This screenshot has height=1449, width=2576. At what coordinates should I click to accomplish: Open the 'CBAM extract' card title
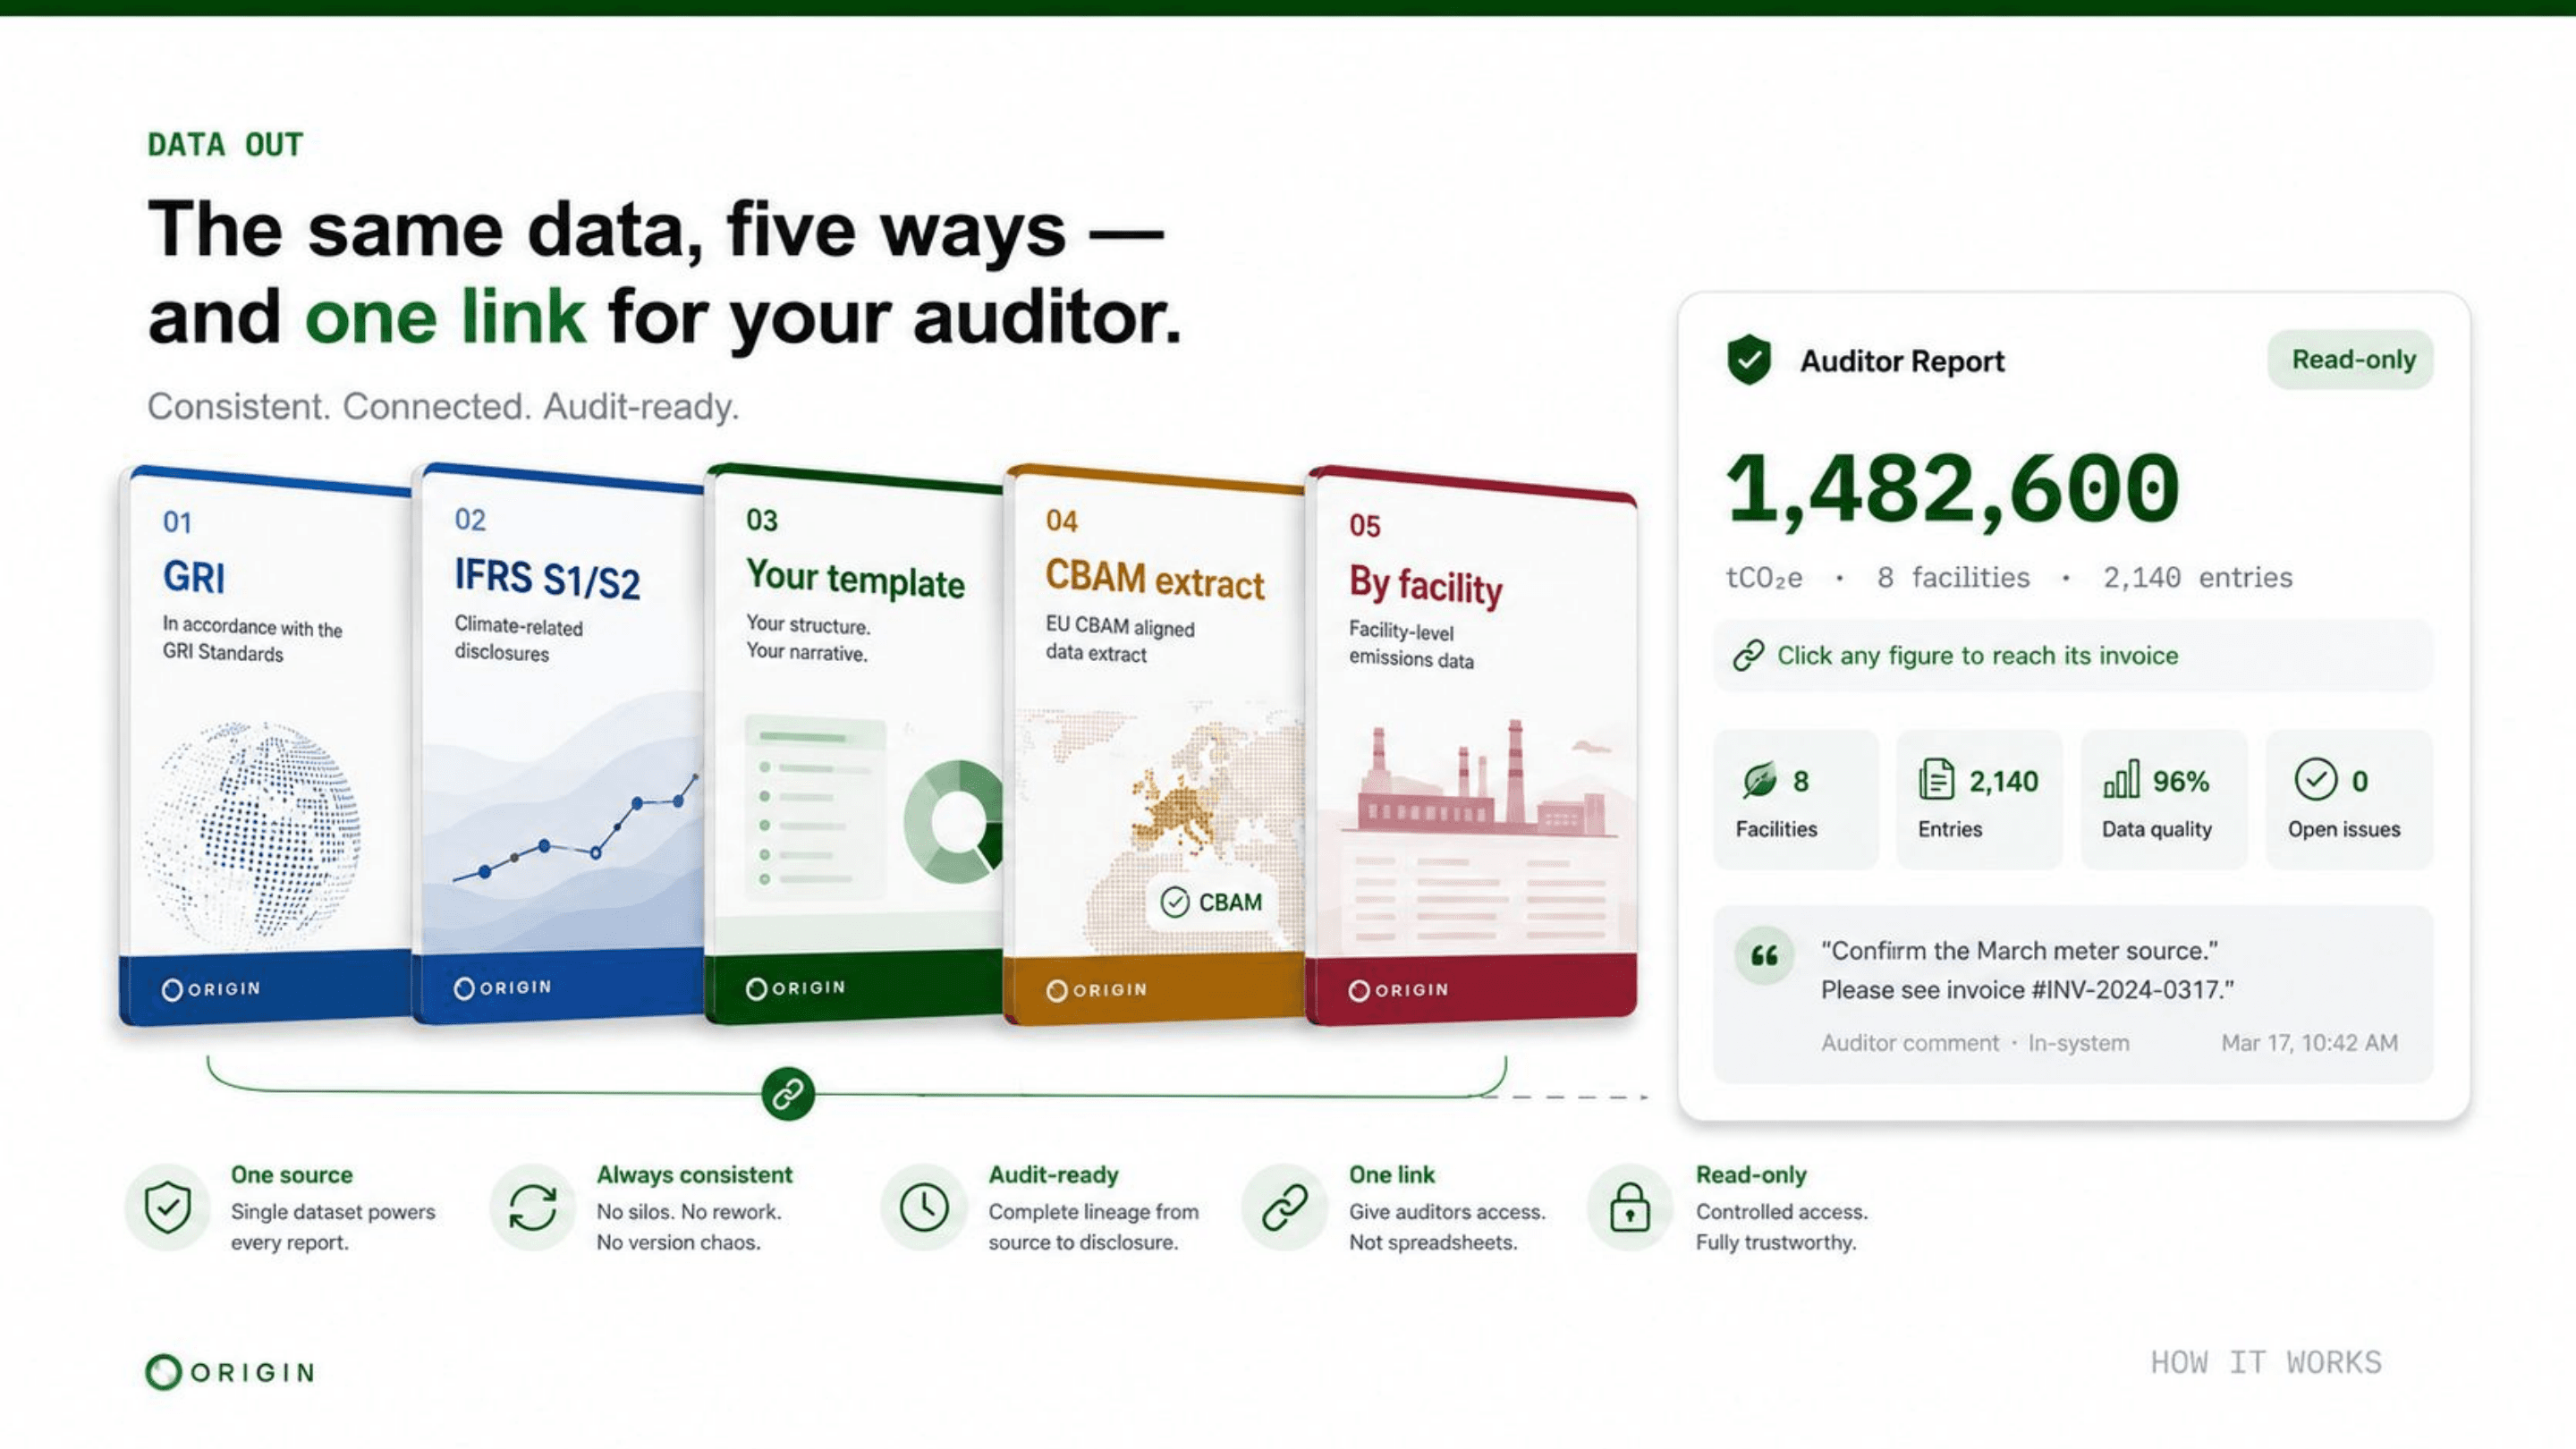(1155, 581)
